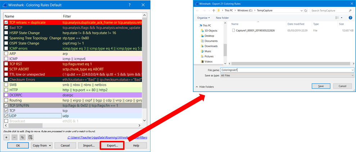
Task: Expand the Save as type dropdown
Action: point(286,75)
